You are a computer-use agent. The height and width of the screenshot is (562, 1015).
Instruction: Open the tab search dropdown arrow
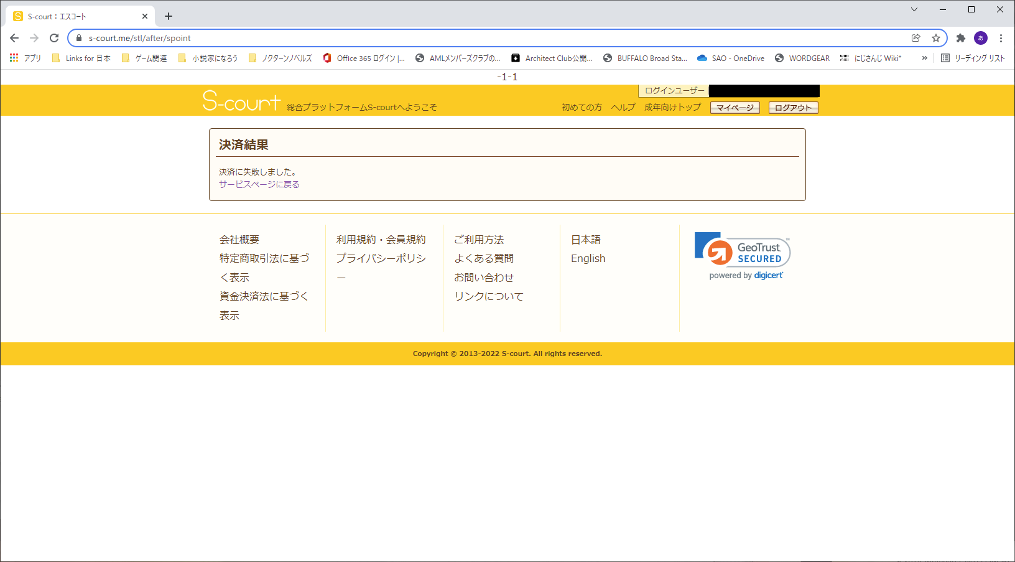(x=914, y=9)
